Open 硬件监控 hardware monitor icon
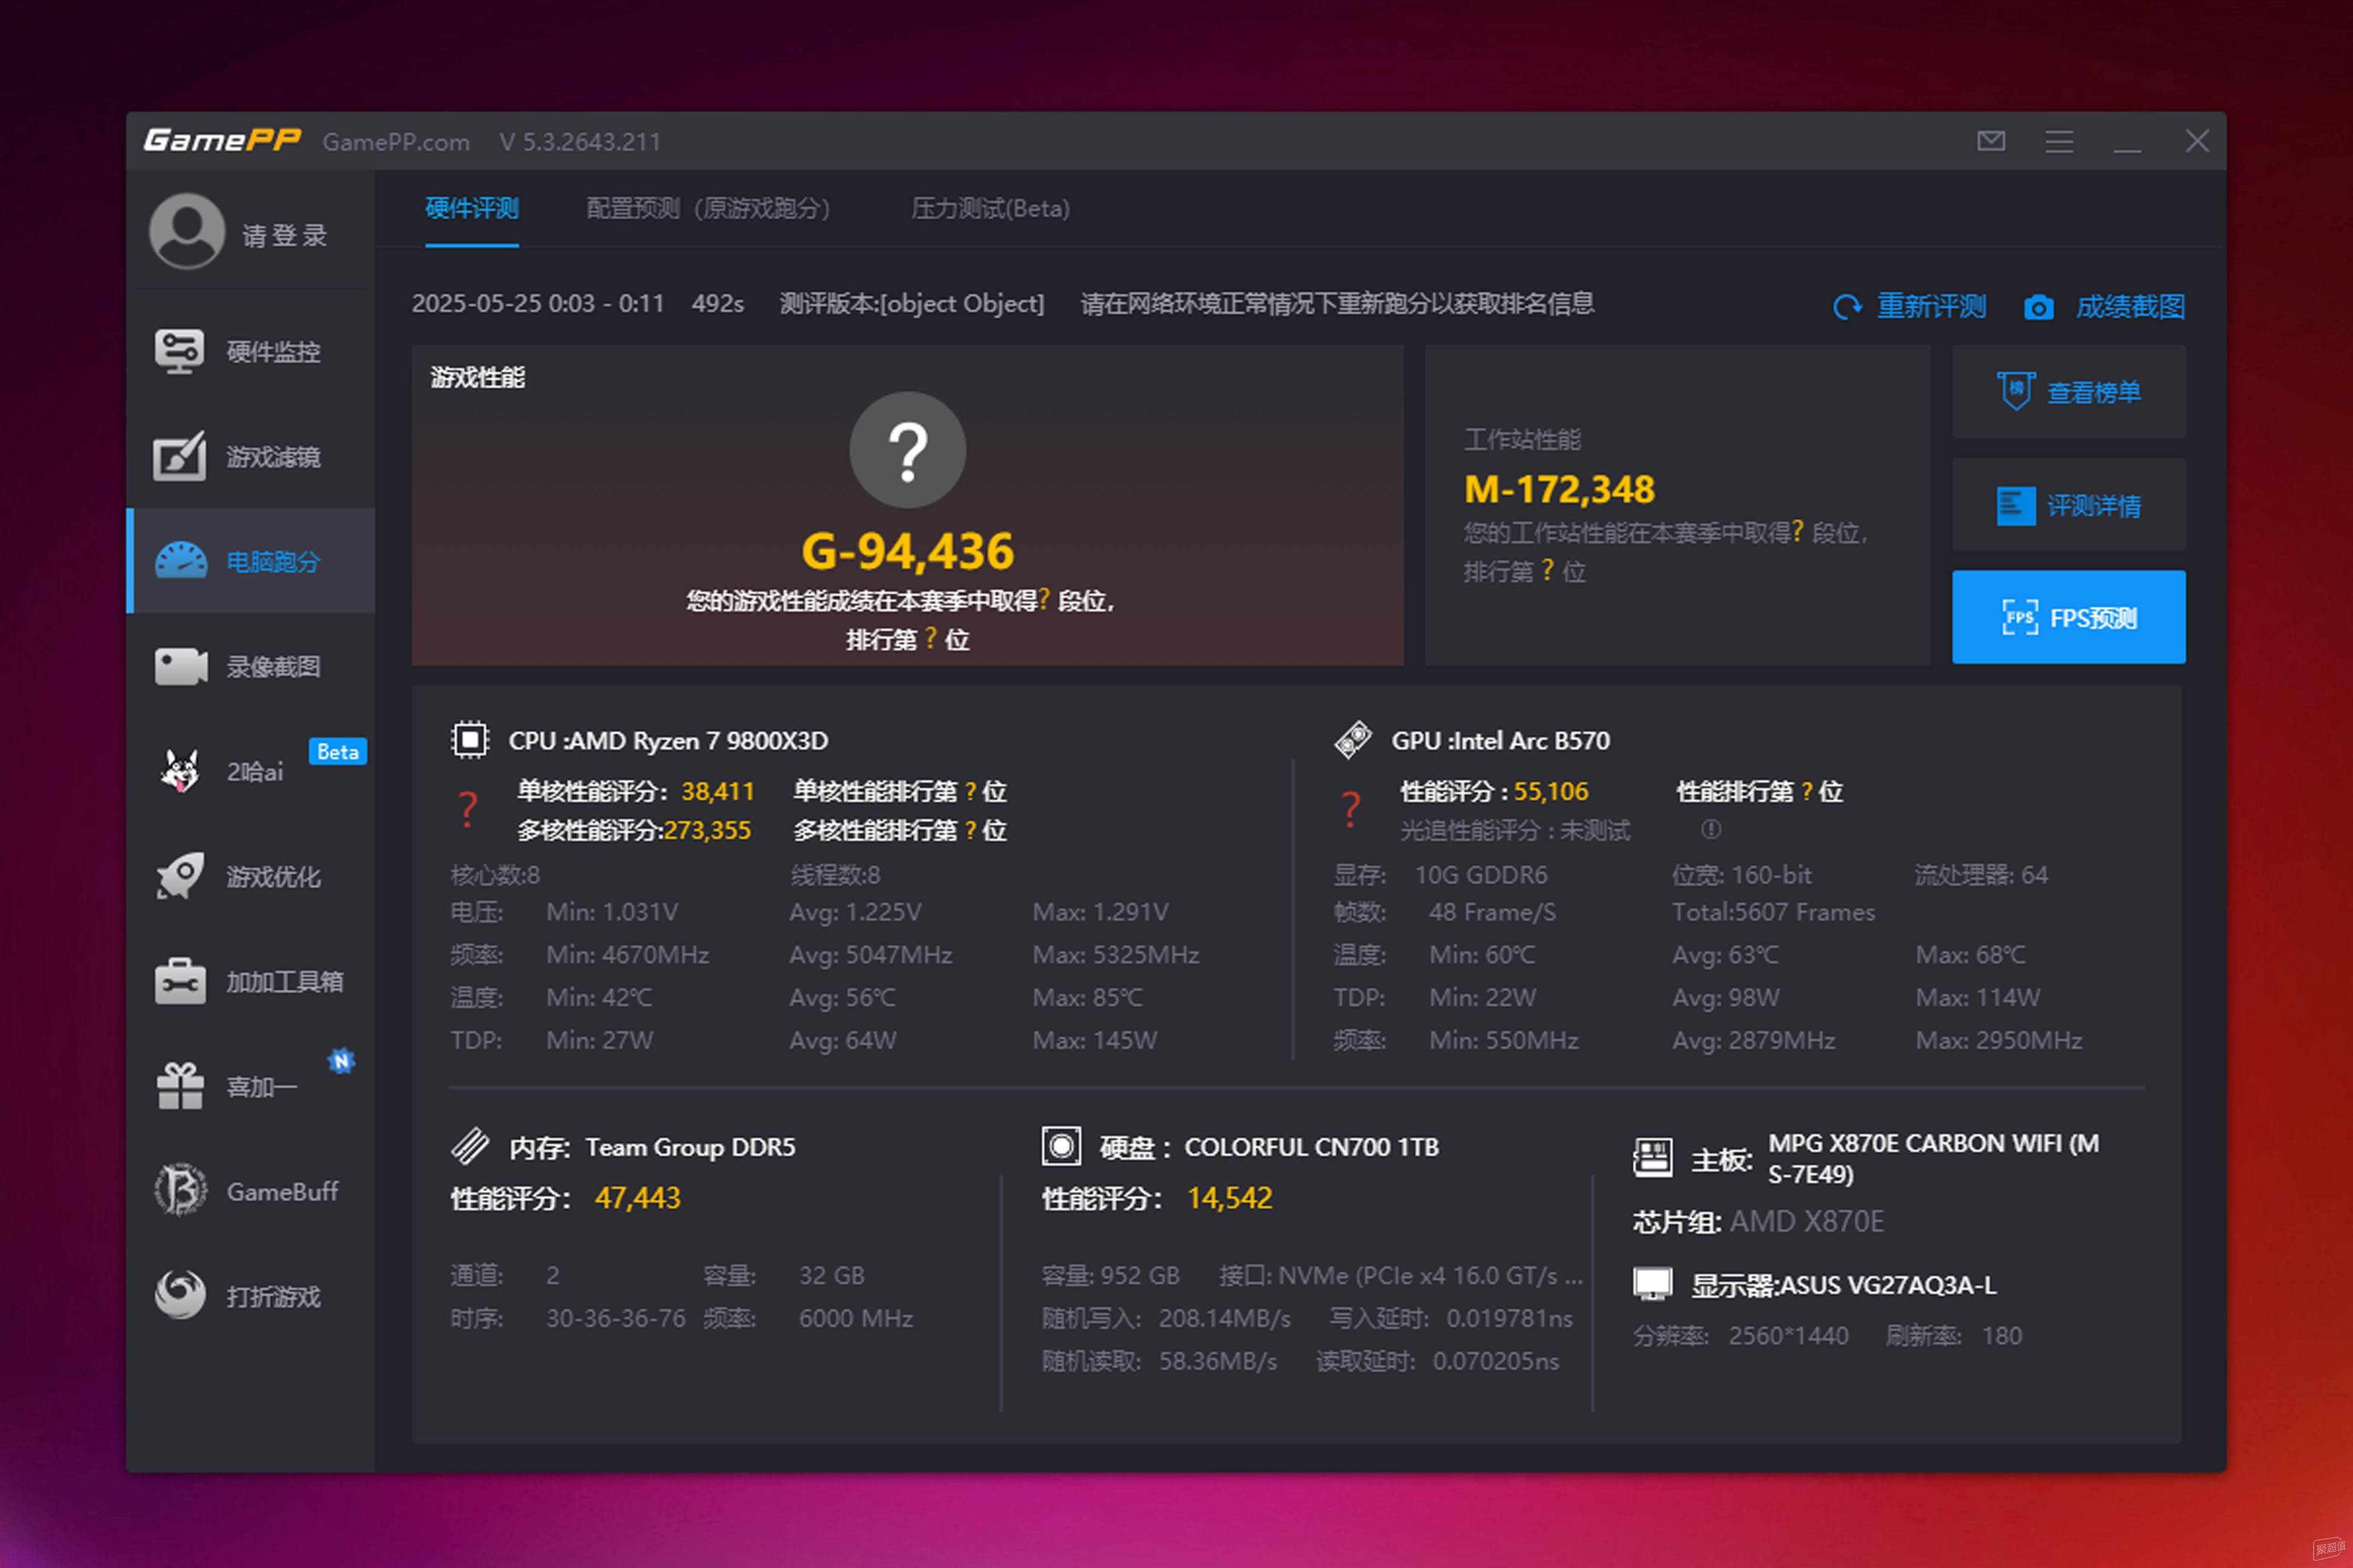Screen dimensions: 2353x1568 [x=180, y=351]
